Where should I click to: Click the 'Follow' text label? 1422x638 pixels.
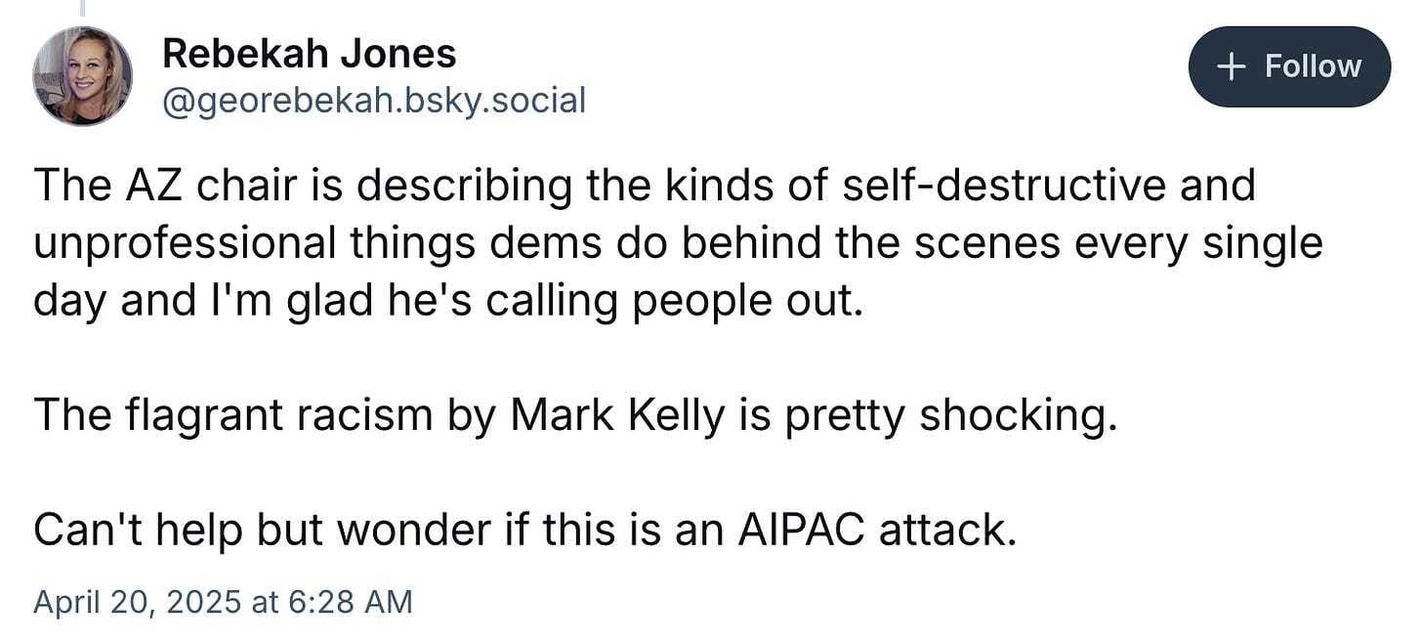coord(1312,66)
